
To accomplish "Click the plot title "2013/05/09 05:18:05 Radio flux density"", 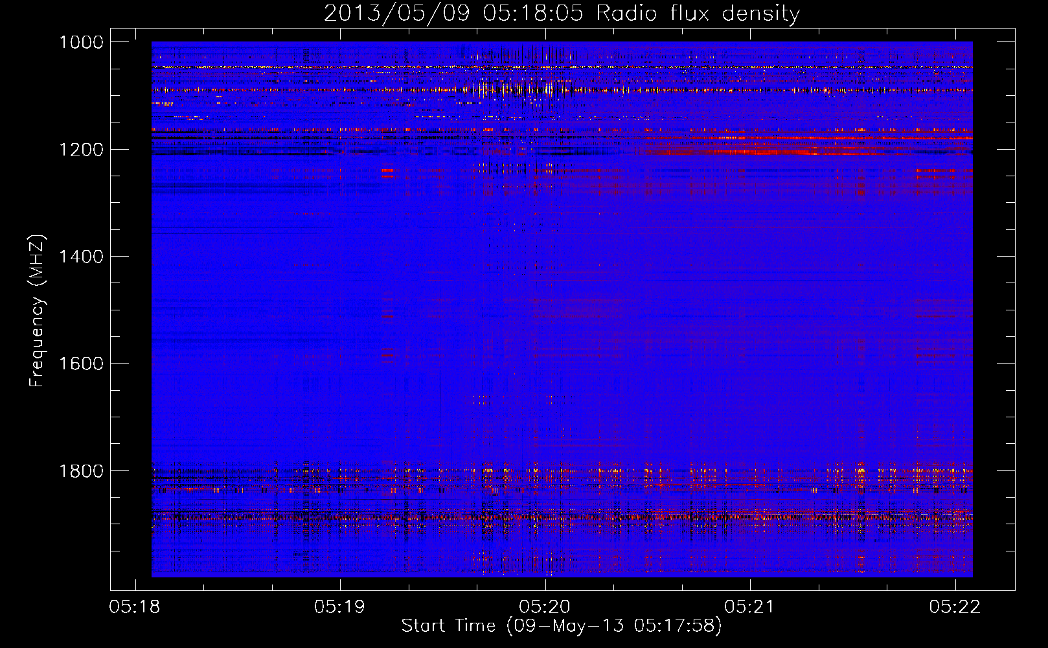I will click(x=562, y=13).
